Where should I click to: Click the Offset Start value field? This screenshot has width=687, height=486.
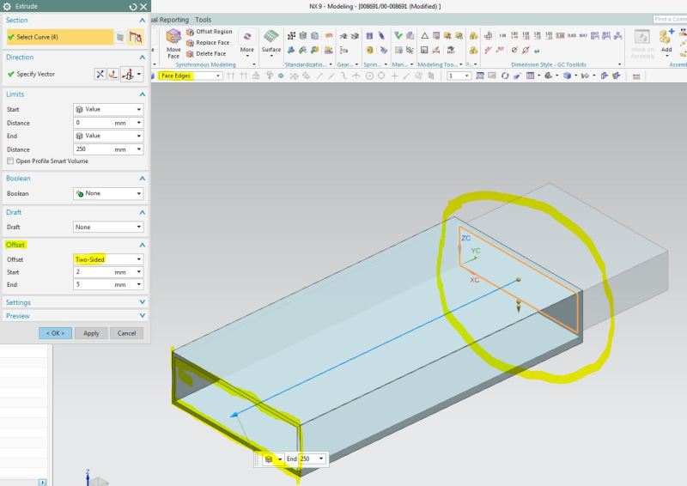(x=108, y=272)
